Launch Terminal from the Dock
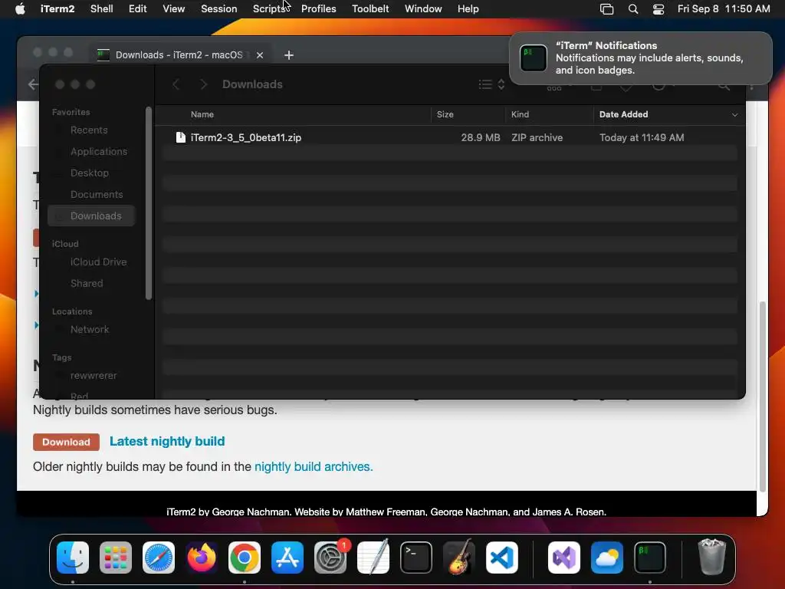The width and height of the screenshot is (785, 589). click(x=416, y=558)
